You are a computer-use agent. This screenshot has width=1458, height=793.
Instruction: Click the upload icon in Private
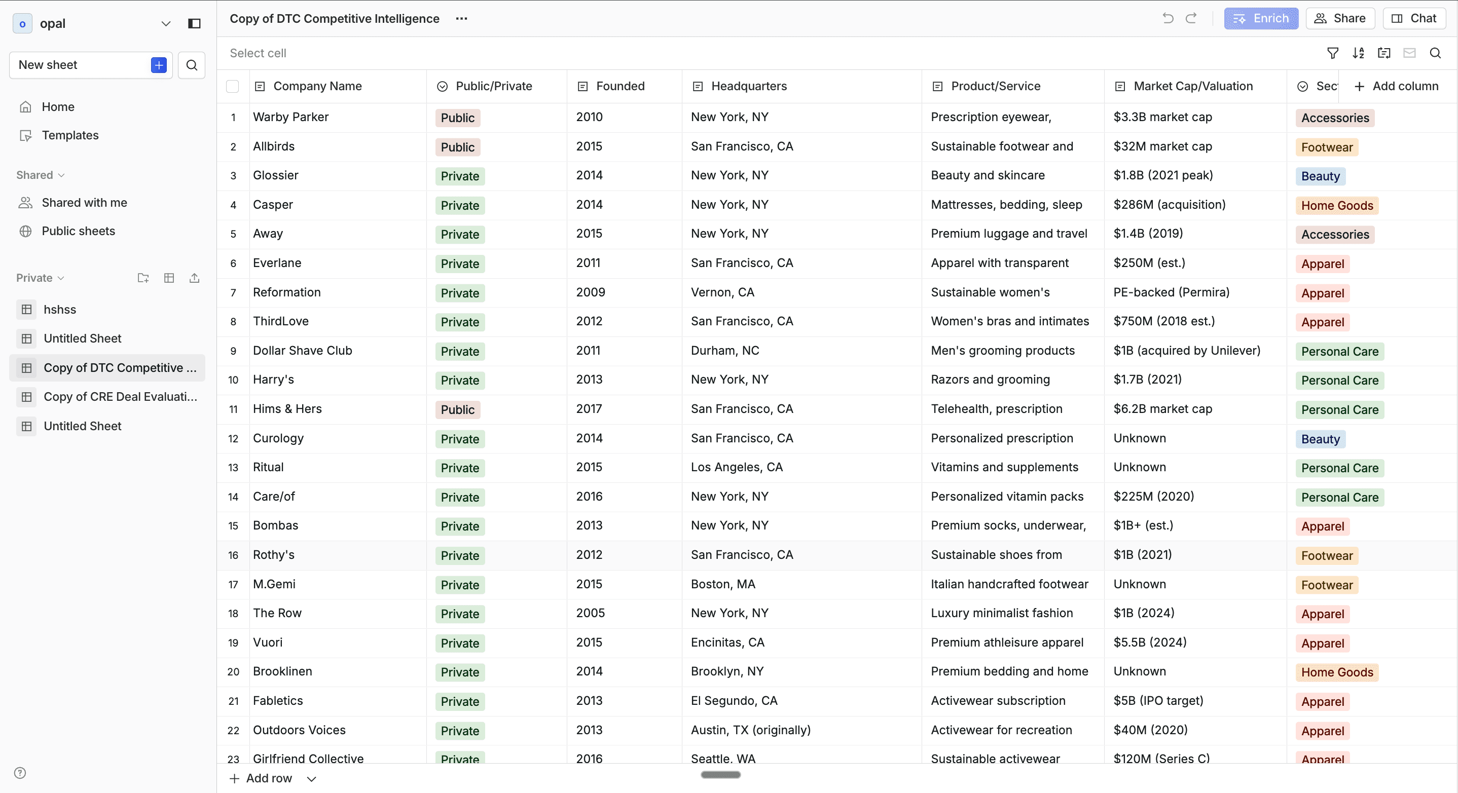tap(194, 278)
